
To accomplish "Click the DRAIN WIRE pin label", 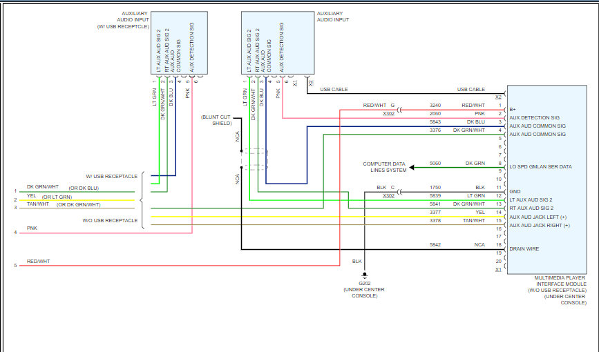I will click(524, 249).
